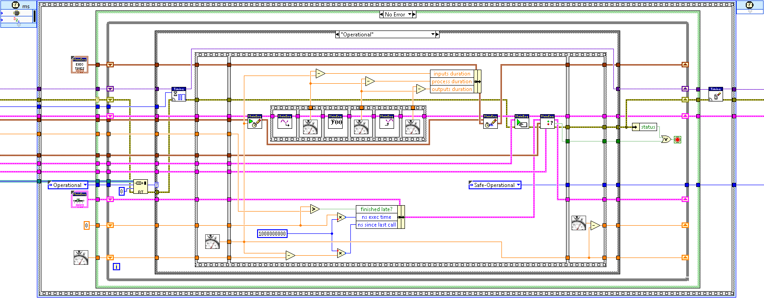The image size is (764, 298).
Task: Click the process duration bundle element
Action: 452,81
